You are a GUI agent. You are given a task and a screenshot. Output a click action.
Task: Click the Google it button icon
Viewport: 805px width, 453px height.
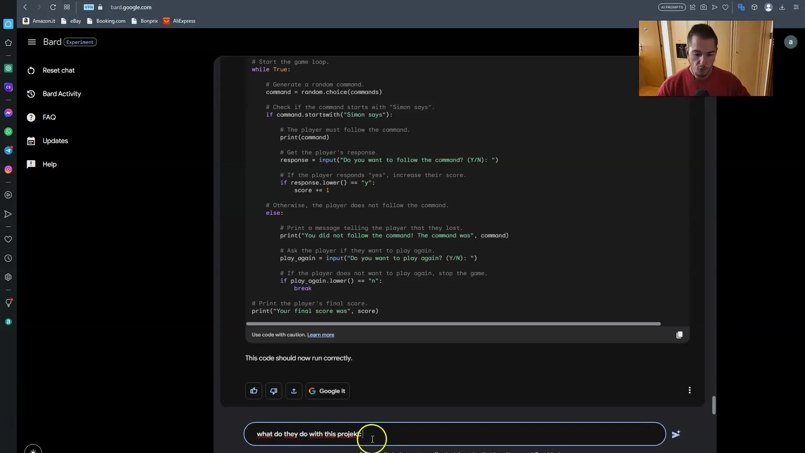tap(327, 391)
